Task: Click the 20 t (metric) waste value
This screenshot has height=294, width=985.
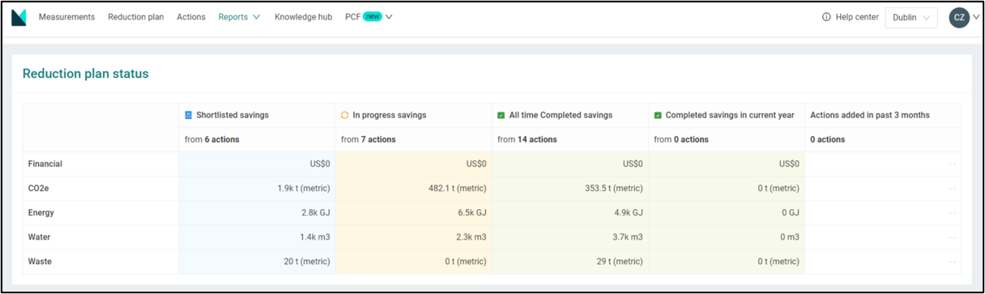Action: (307, 261)
